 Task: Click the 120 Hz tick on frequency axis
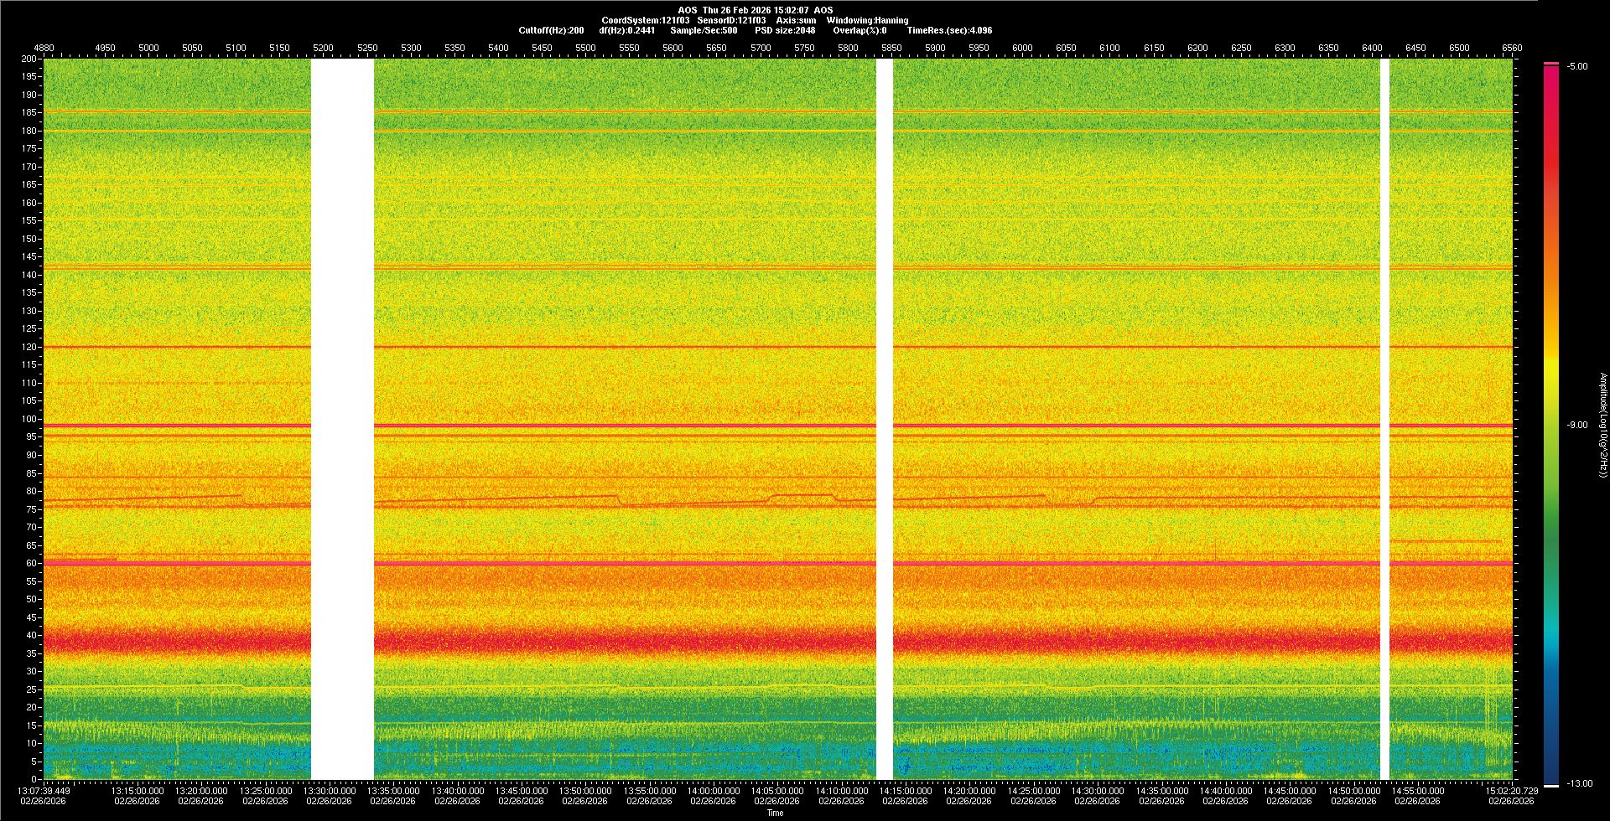(x=29, y=347)
